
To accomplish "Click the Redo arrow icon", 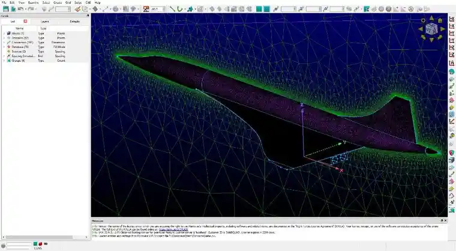I will (31, 9).
